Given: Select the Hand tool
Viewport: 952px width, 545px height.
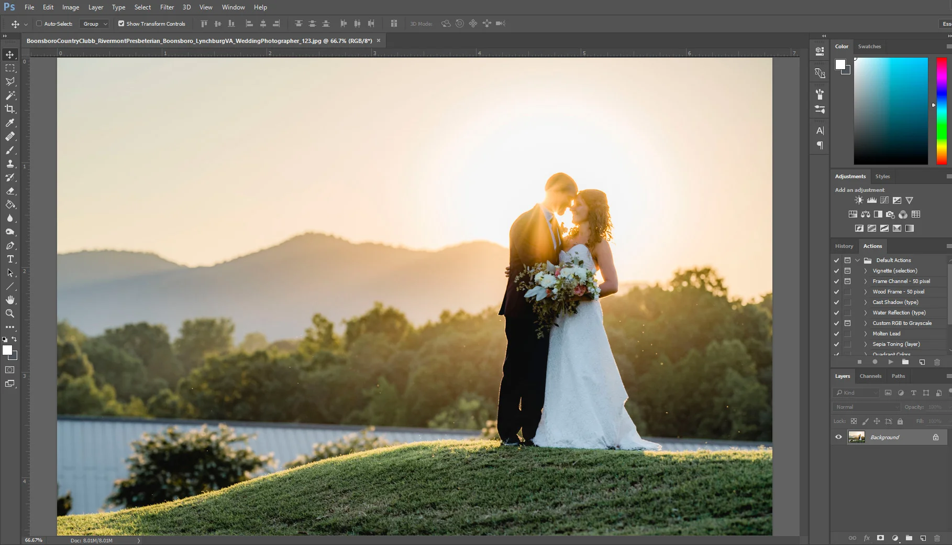Looking at the screenshot, I should pos(9,300).
